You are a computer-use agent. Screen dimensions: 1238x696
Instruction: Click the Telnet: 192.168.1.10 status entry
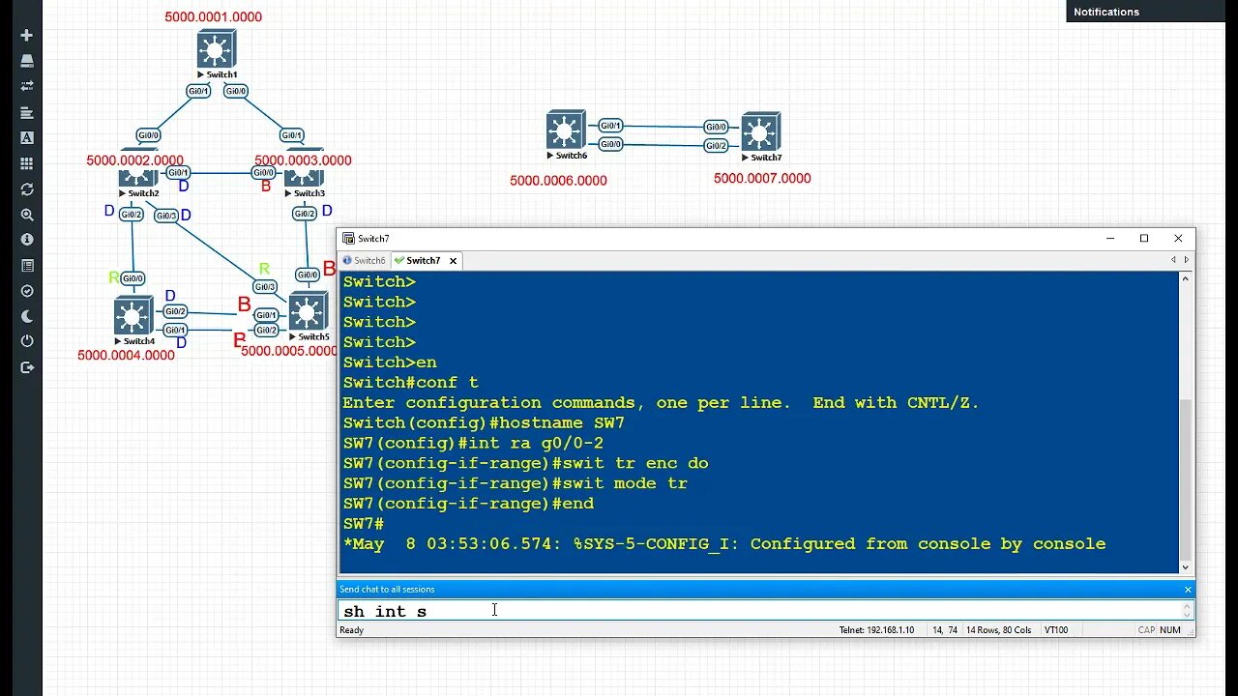tap(876, 630)
